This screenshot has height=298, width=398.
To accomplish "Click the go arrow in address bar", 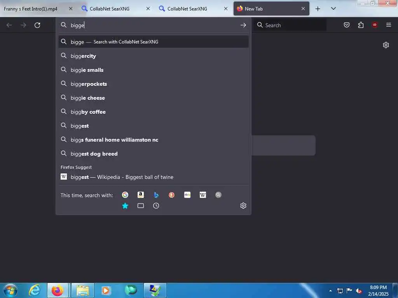I will tap(243, 25).
